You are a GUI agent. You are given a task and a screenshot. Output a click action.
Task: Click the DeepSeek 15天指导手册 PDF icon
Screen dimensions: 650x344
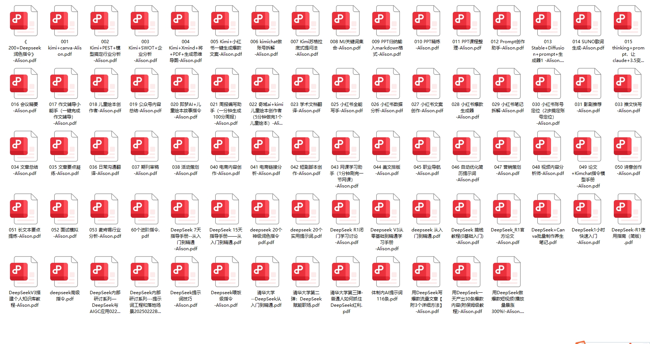coord(225,209)
